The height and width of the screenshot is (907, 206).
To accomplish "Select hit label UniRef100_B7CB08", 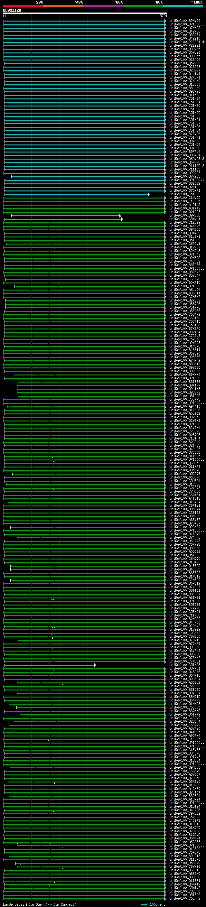I will coord(185,452).
